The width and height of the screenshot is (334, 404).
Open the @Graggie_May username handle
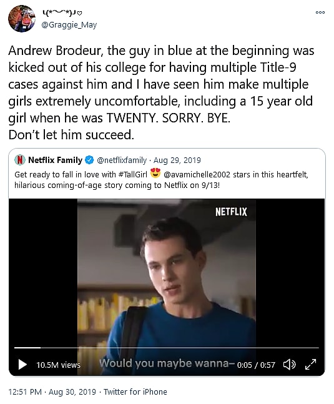[69, 25]
